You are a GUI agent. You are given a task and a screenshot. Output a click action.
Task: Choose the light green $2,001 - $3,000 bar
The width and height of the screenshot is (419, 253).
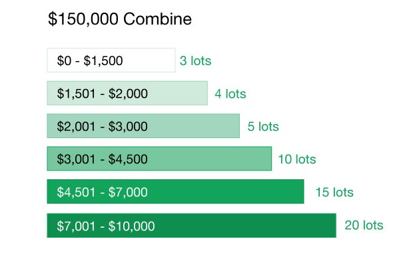[x=143, y=126]
